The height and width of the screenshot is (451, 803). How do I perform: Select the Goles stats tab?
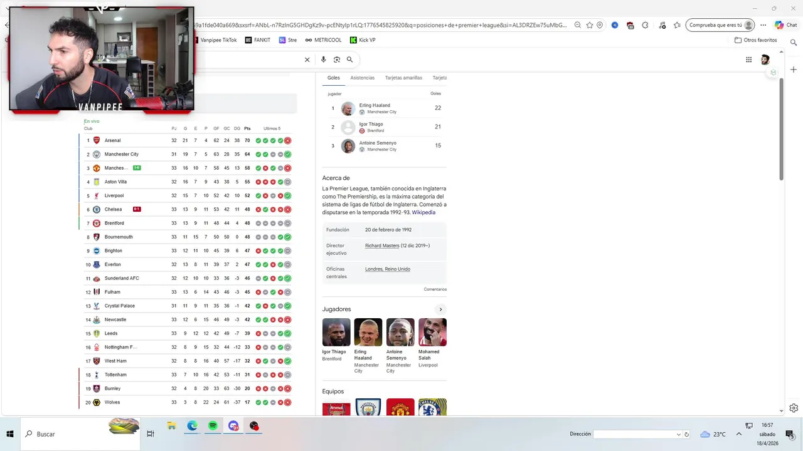pyautogui.click(x=334, y=78)
